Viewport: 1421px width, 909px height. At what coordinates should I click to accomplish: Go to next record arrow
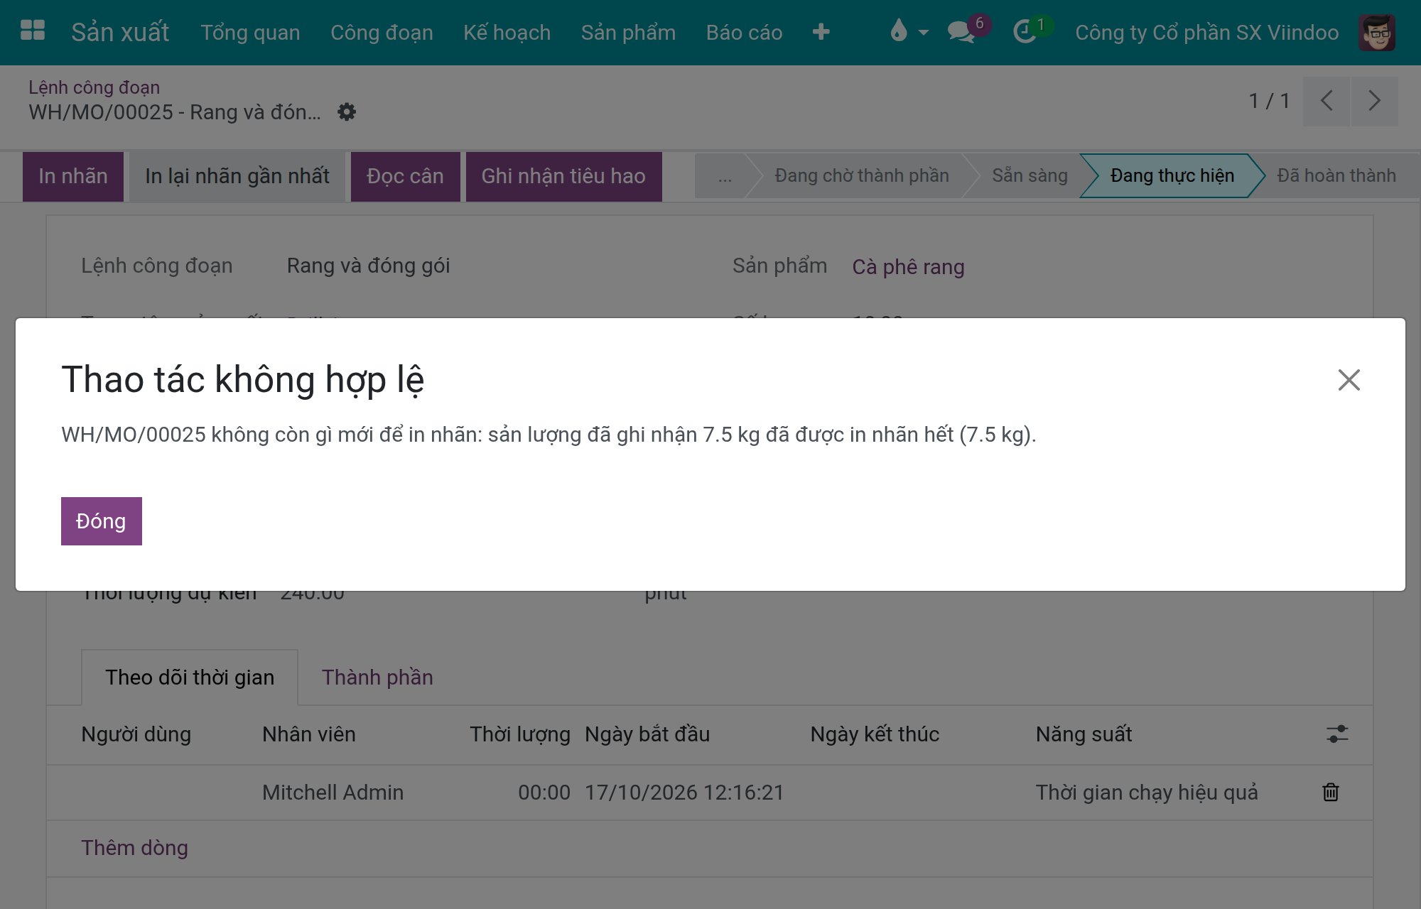point(1375,101)
